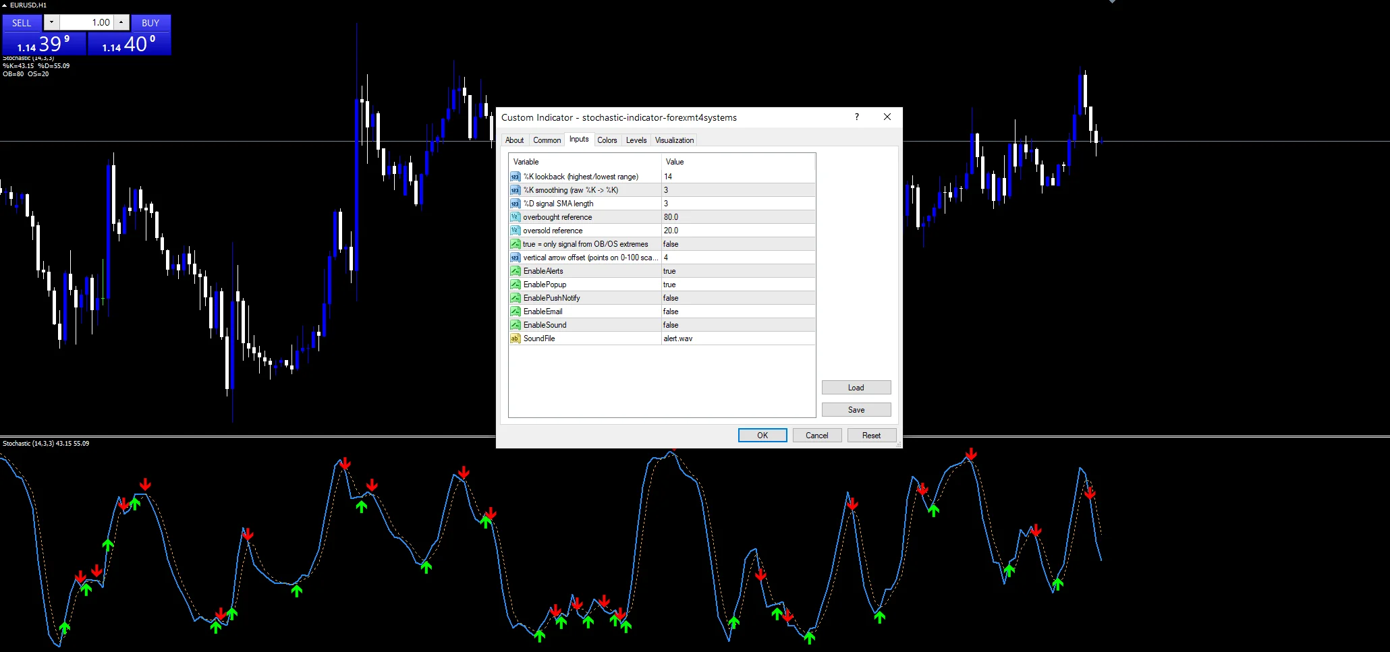Click the icon beside overbought reference
The image size is (1390, 652).
(x=515, y=217)
